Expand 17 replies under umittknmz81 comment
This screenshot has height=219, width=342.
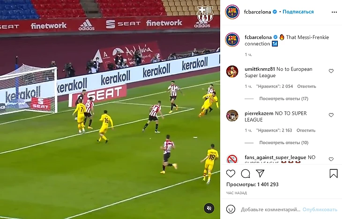coord(283,99)
